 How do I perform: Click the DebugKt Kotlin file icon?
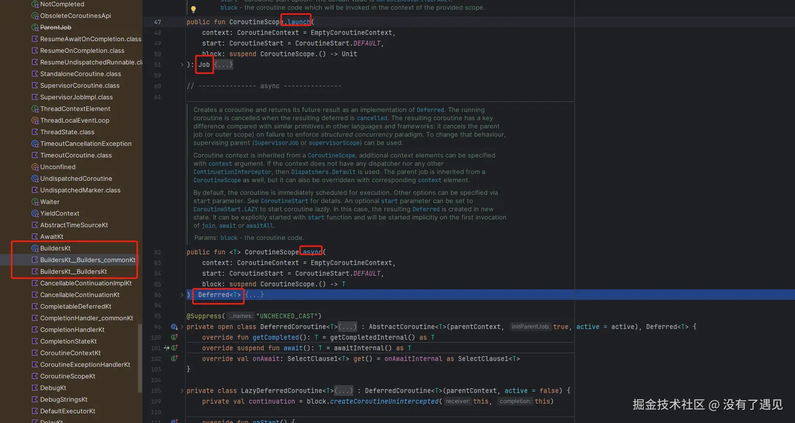coord(35,388)
